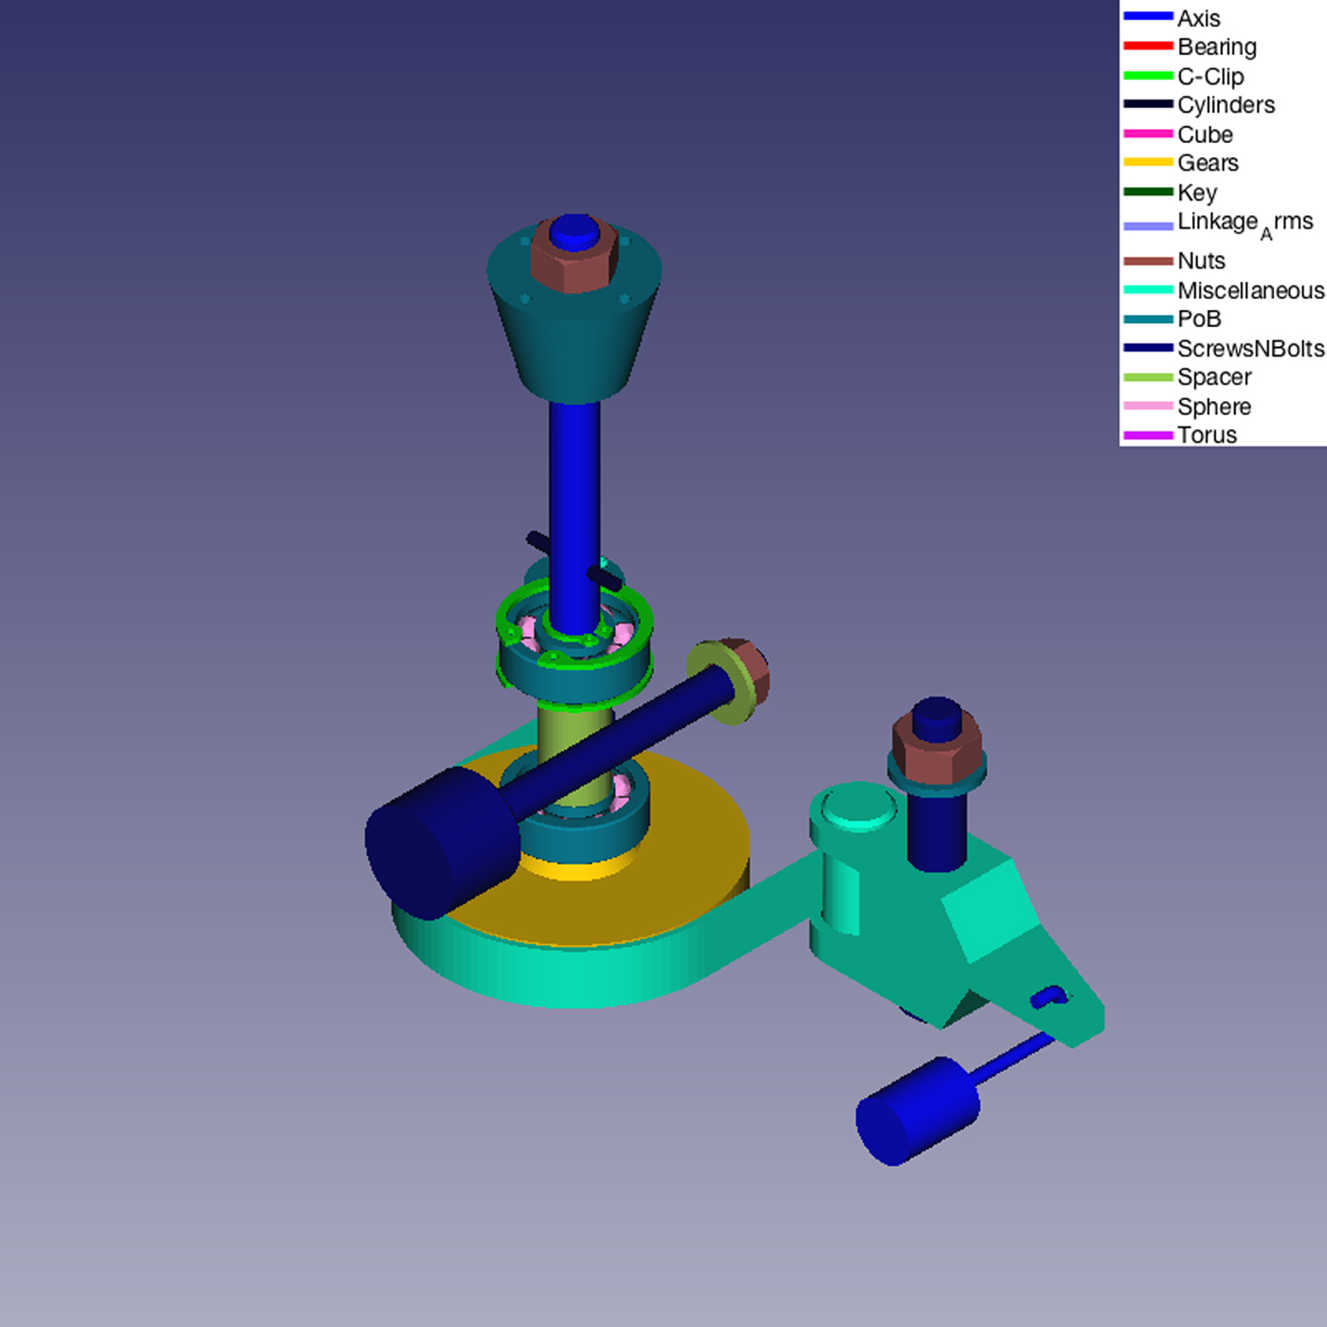Click the red Bearing legend swatch
This screenshot has width=1327, height=1327.
(x=1147, y=46)
